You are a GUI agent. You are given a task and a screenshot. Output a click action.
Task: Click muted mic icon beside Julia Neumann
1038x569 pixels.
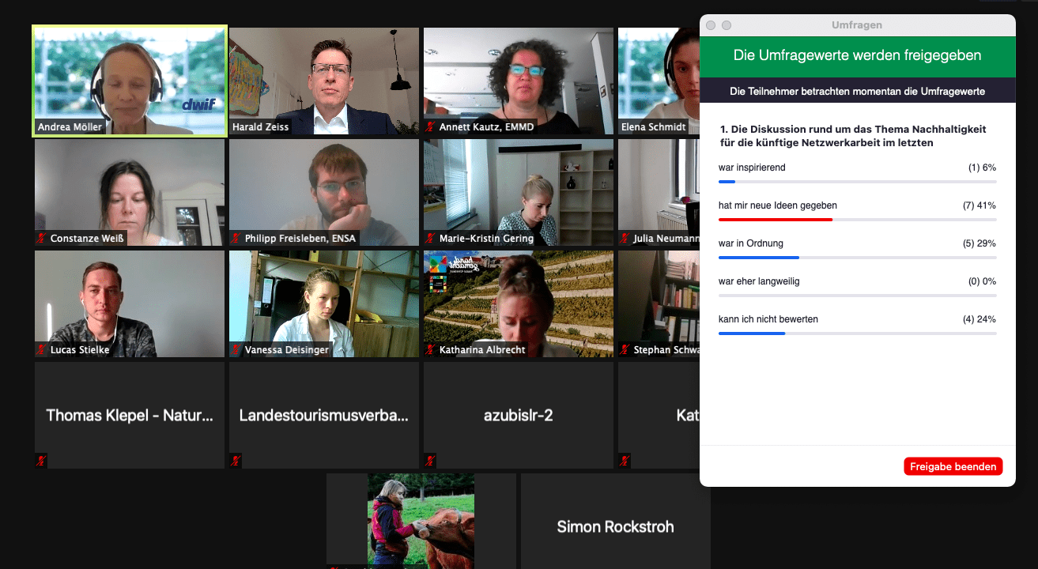tap(625, 238)
